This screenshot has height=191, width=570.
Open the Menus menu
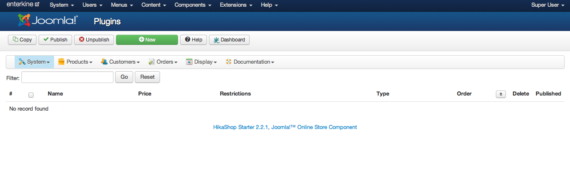(x=122, y=5)
